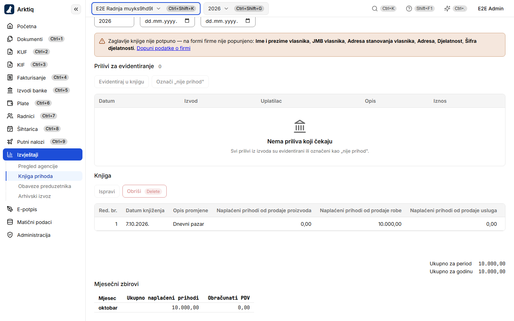The width and height of the screenshot is (514, 321).
Task: Open calendar picker of first date field
Action: (x=187, y=21)
